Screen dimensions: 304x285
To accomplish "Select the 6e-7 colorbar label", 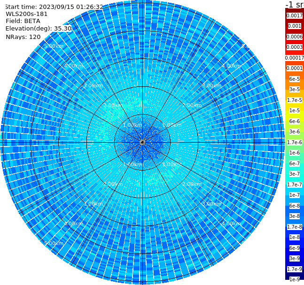I will click(295, 163).
